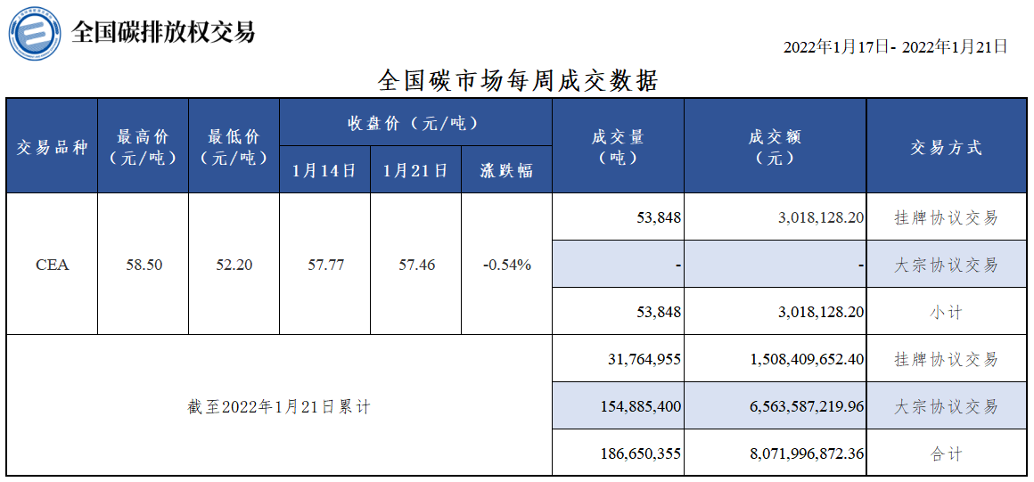Image resolution: width=1034 pixels, height=482 pixels.
Task: Select the 最低价 column header
Action: click(x=234, y=146)
